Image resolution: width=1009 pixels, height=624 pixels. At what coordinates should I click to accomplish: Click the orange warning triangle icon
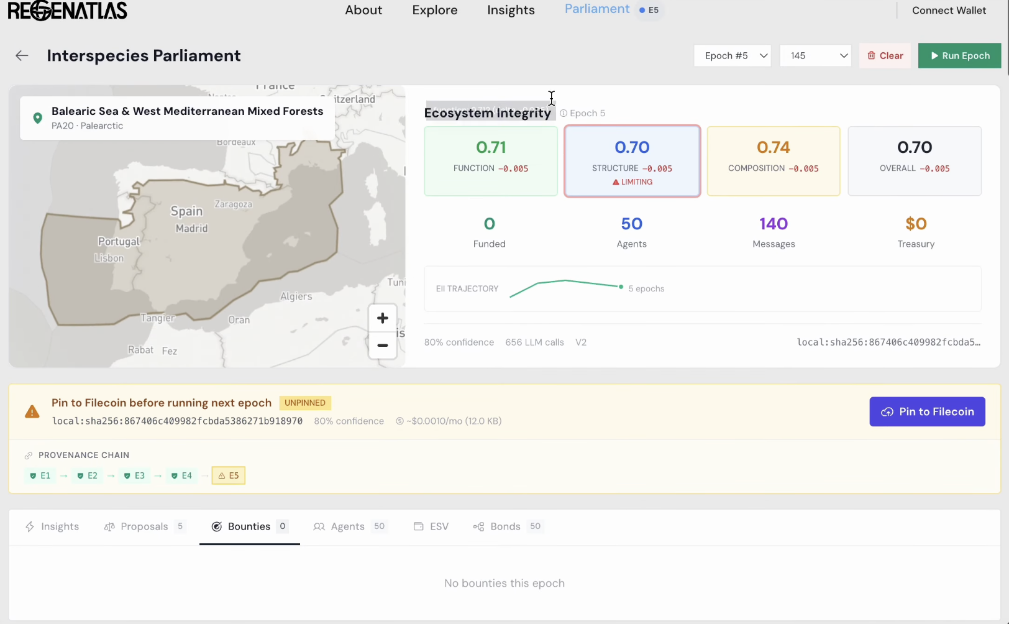[32, 411]
